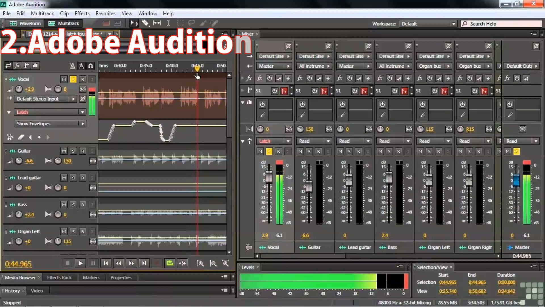545x307 pixels.
Task: Toggle the metronome icon above tracks
Action: click(72, 66)
